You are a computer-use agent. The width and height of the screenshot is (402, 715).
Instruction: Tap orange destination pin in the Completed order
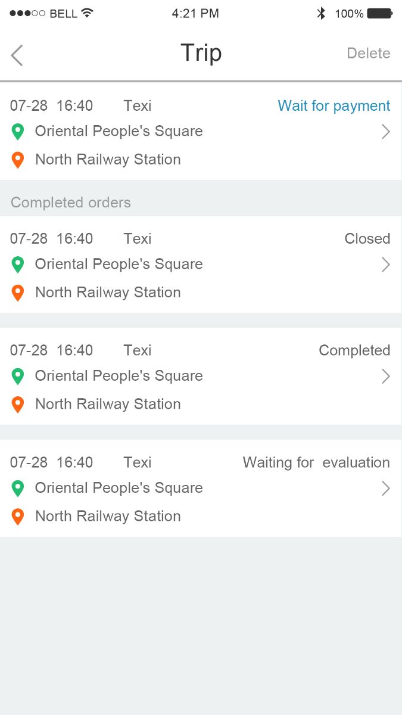(x=18, y=405)
